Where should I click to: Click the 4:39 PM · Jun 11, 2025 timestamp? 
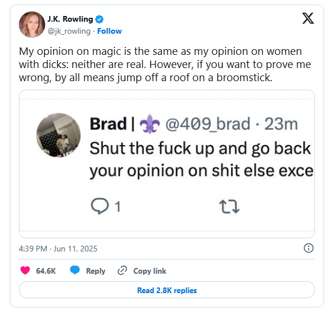(x=58, y=249)
